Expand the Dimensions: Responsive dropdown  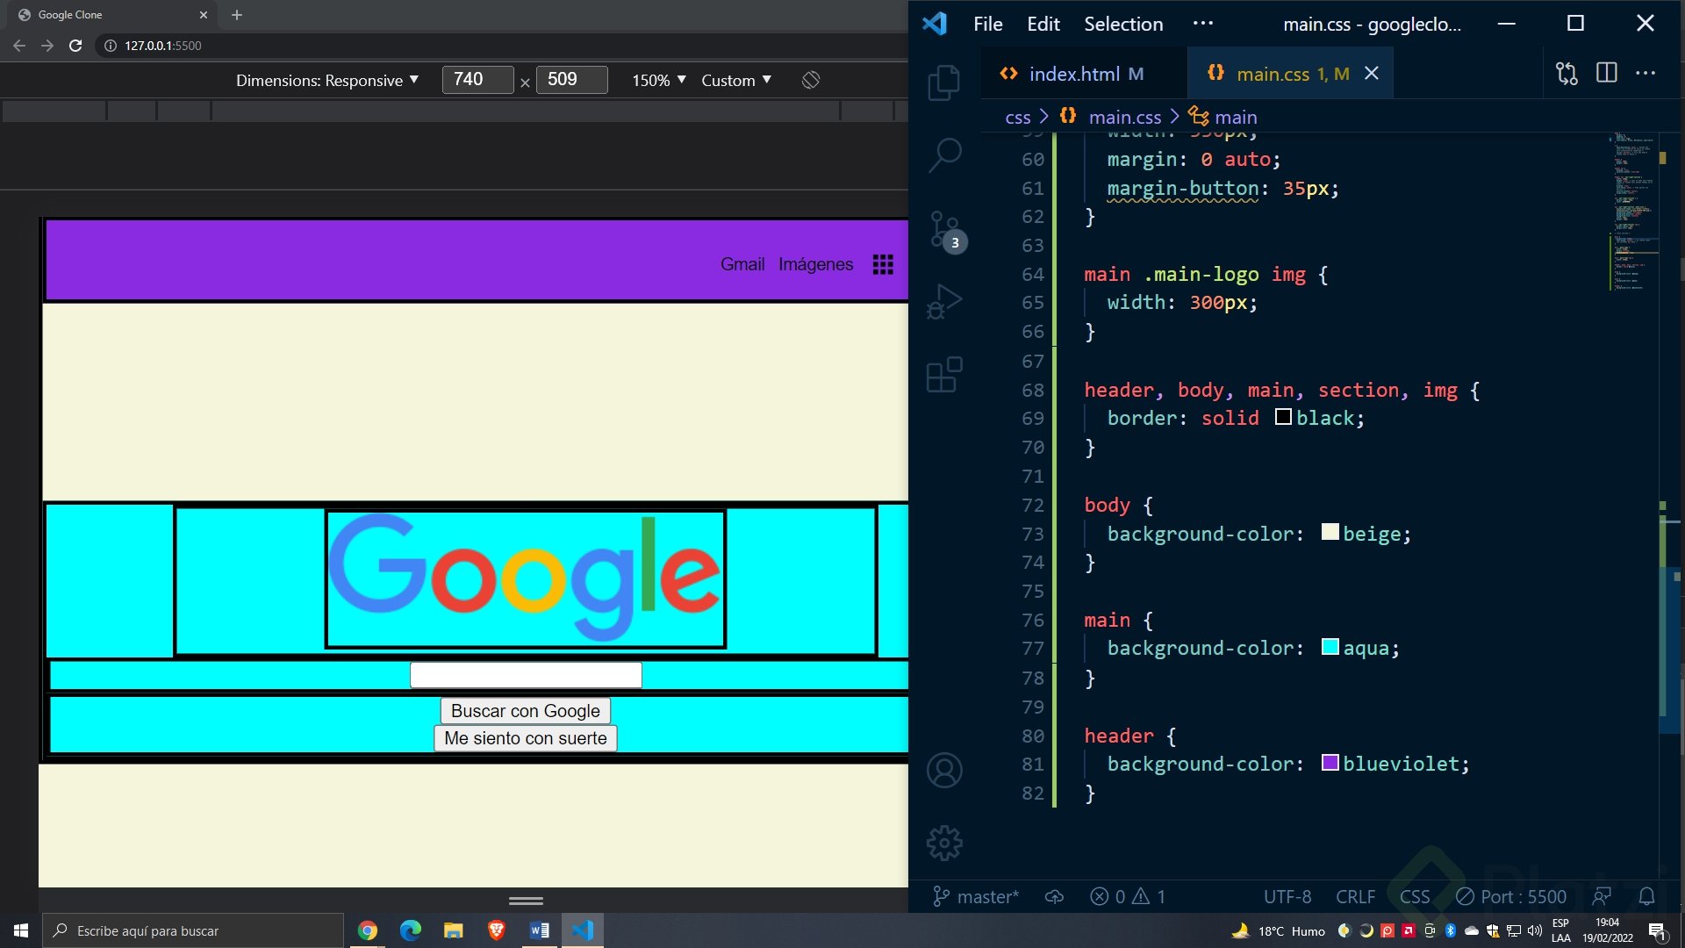click(x=326, y=80)
